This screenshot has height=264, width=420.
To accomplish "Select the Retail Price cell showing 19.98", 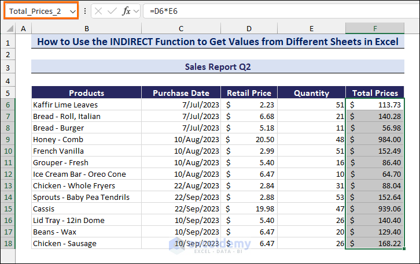I will coord(249,209).
